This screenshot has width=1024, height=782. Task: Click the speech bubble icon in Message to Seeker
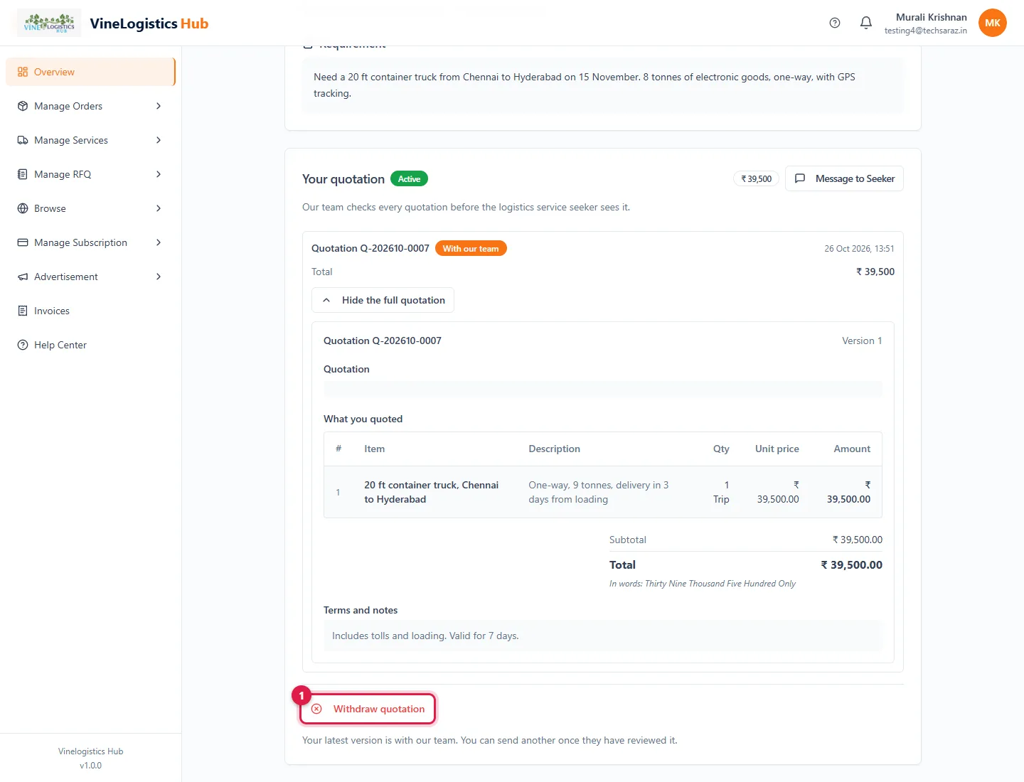tap(800, 178)
